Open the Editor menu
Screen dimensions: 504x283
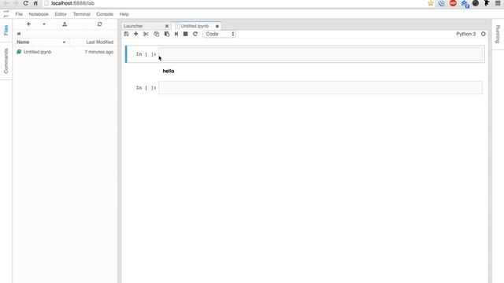(61, 14)
